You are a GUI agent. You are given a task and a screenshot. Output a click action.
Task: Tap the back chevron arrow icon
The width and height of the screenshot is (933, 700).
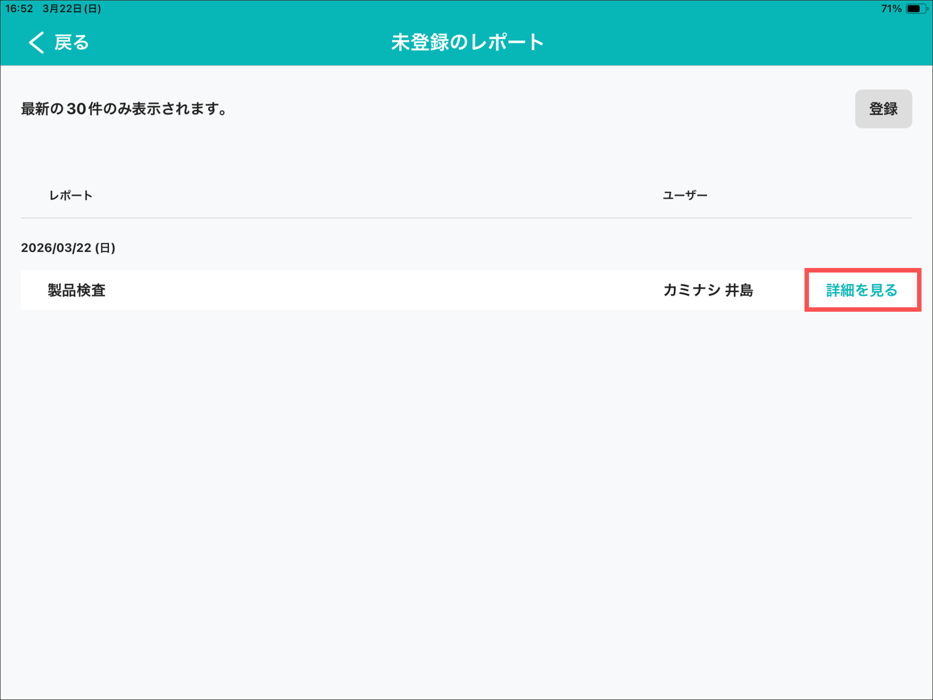tap(36, 42)
